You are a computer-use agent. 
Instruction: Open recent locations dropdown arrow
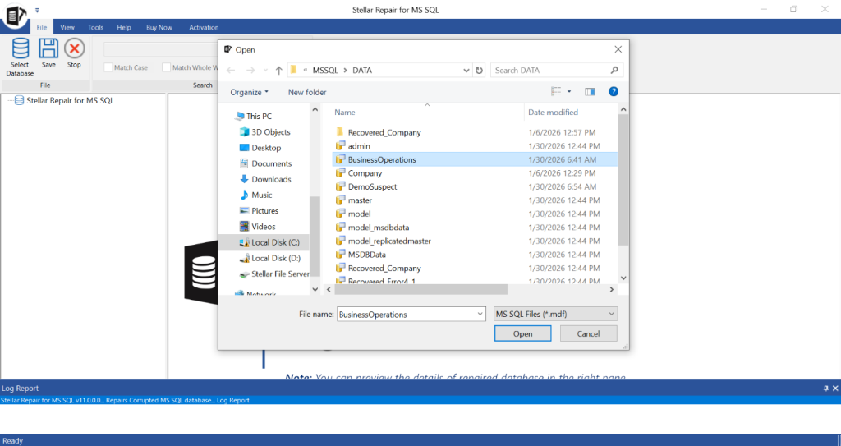pos(265,71)
